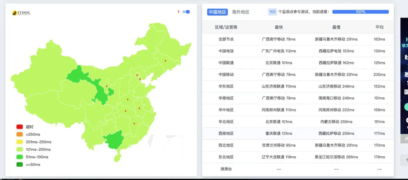This screenshot has width=408, height=180.
Task: Click the ITDOG logo
Action: pos(21,13)
